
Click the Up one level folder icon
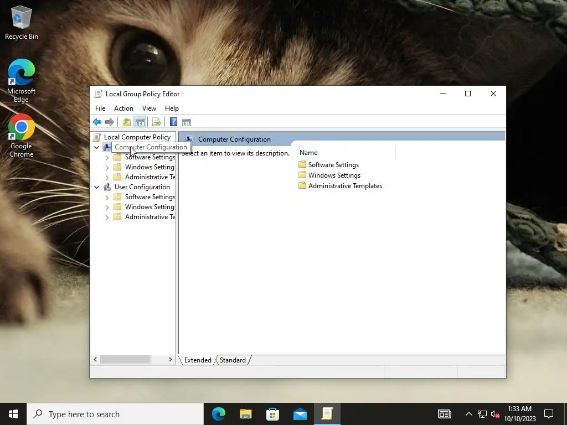click(x=127, y=122)
